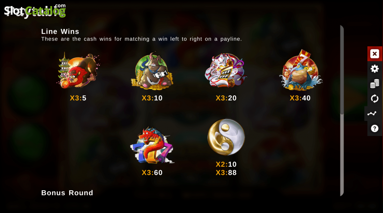
Task: Click the X2:10 yin yang payout
Action: coord(226,164)
